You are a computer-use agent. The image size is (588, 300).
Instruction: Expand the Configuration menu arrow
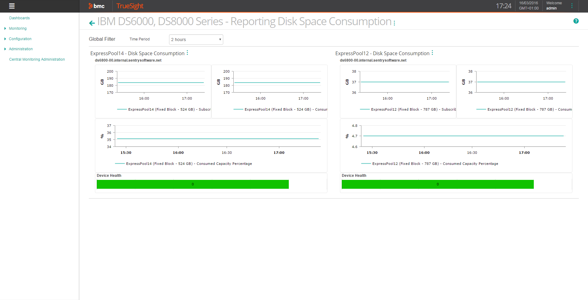pos(5,39)
